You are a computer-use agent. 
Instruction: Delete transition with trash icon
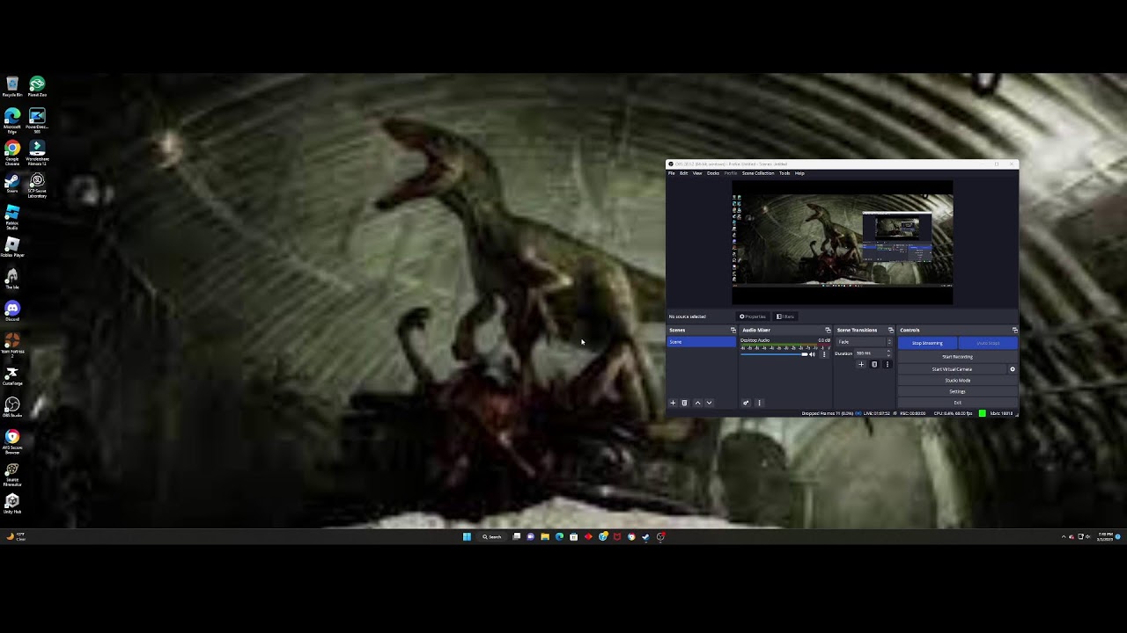click(875, 364)
